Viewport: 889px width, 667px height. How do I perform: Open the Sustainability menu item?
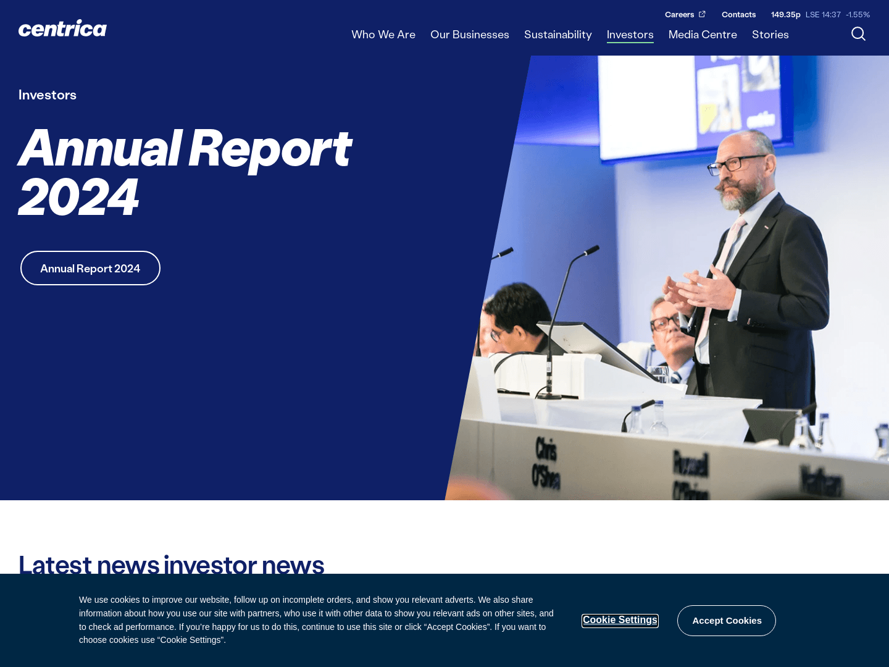tap(558, 35)
